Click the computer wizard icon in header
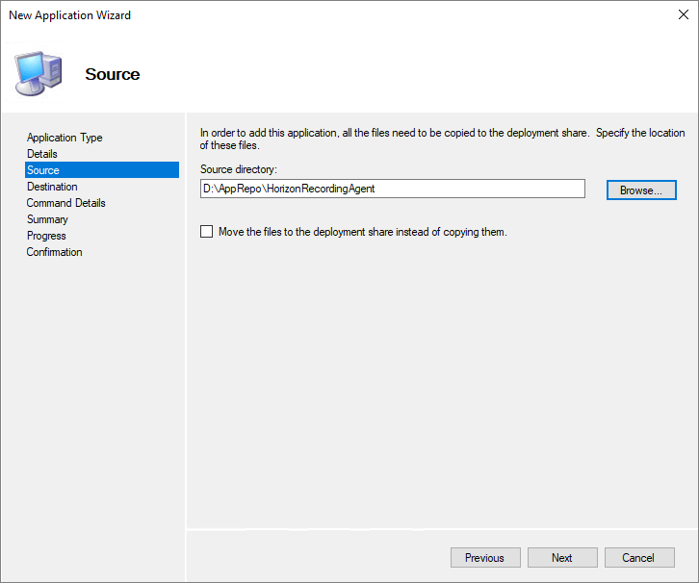Viewport: 699px width, 583px height. (x=39, y=72)
